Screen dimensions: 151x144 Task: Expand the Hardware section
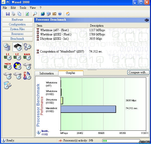coord(17,20)
